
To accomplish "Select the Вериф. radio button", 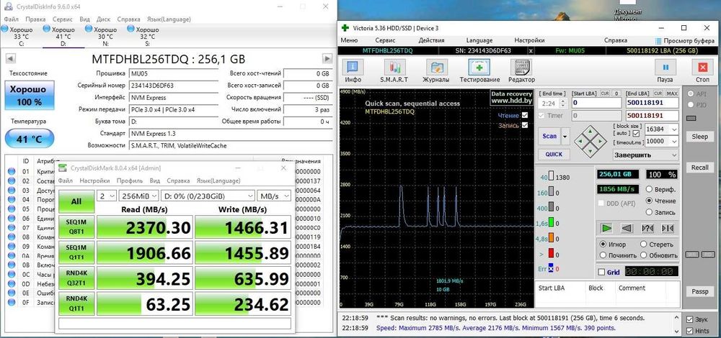I will click(650, 189).
